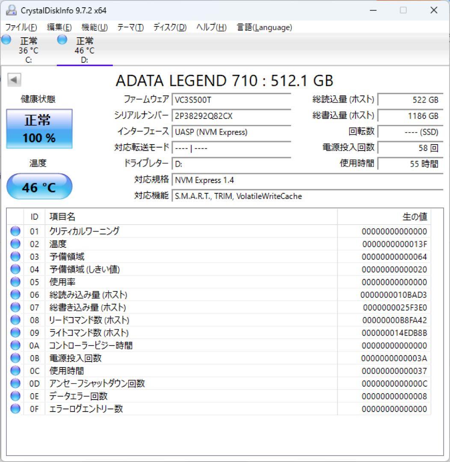Click the status dot next to 使用率
Image resolution: width=450 pixels, height=462 pixels.
pyautogui.click(x=15, y=282)
